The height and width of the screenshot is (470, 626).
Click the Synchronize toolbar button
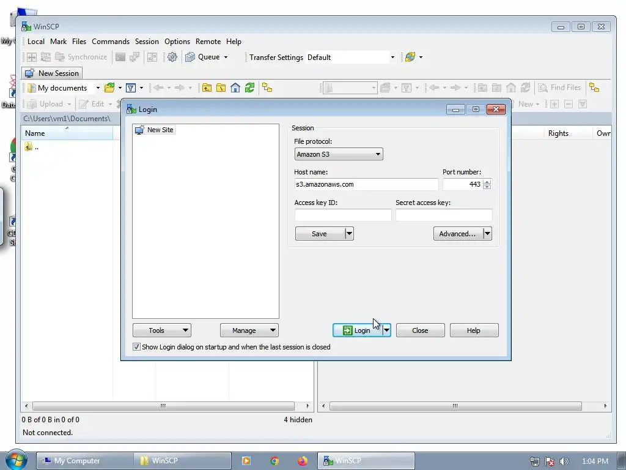(x=81, y=57)
